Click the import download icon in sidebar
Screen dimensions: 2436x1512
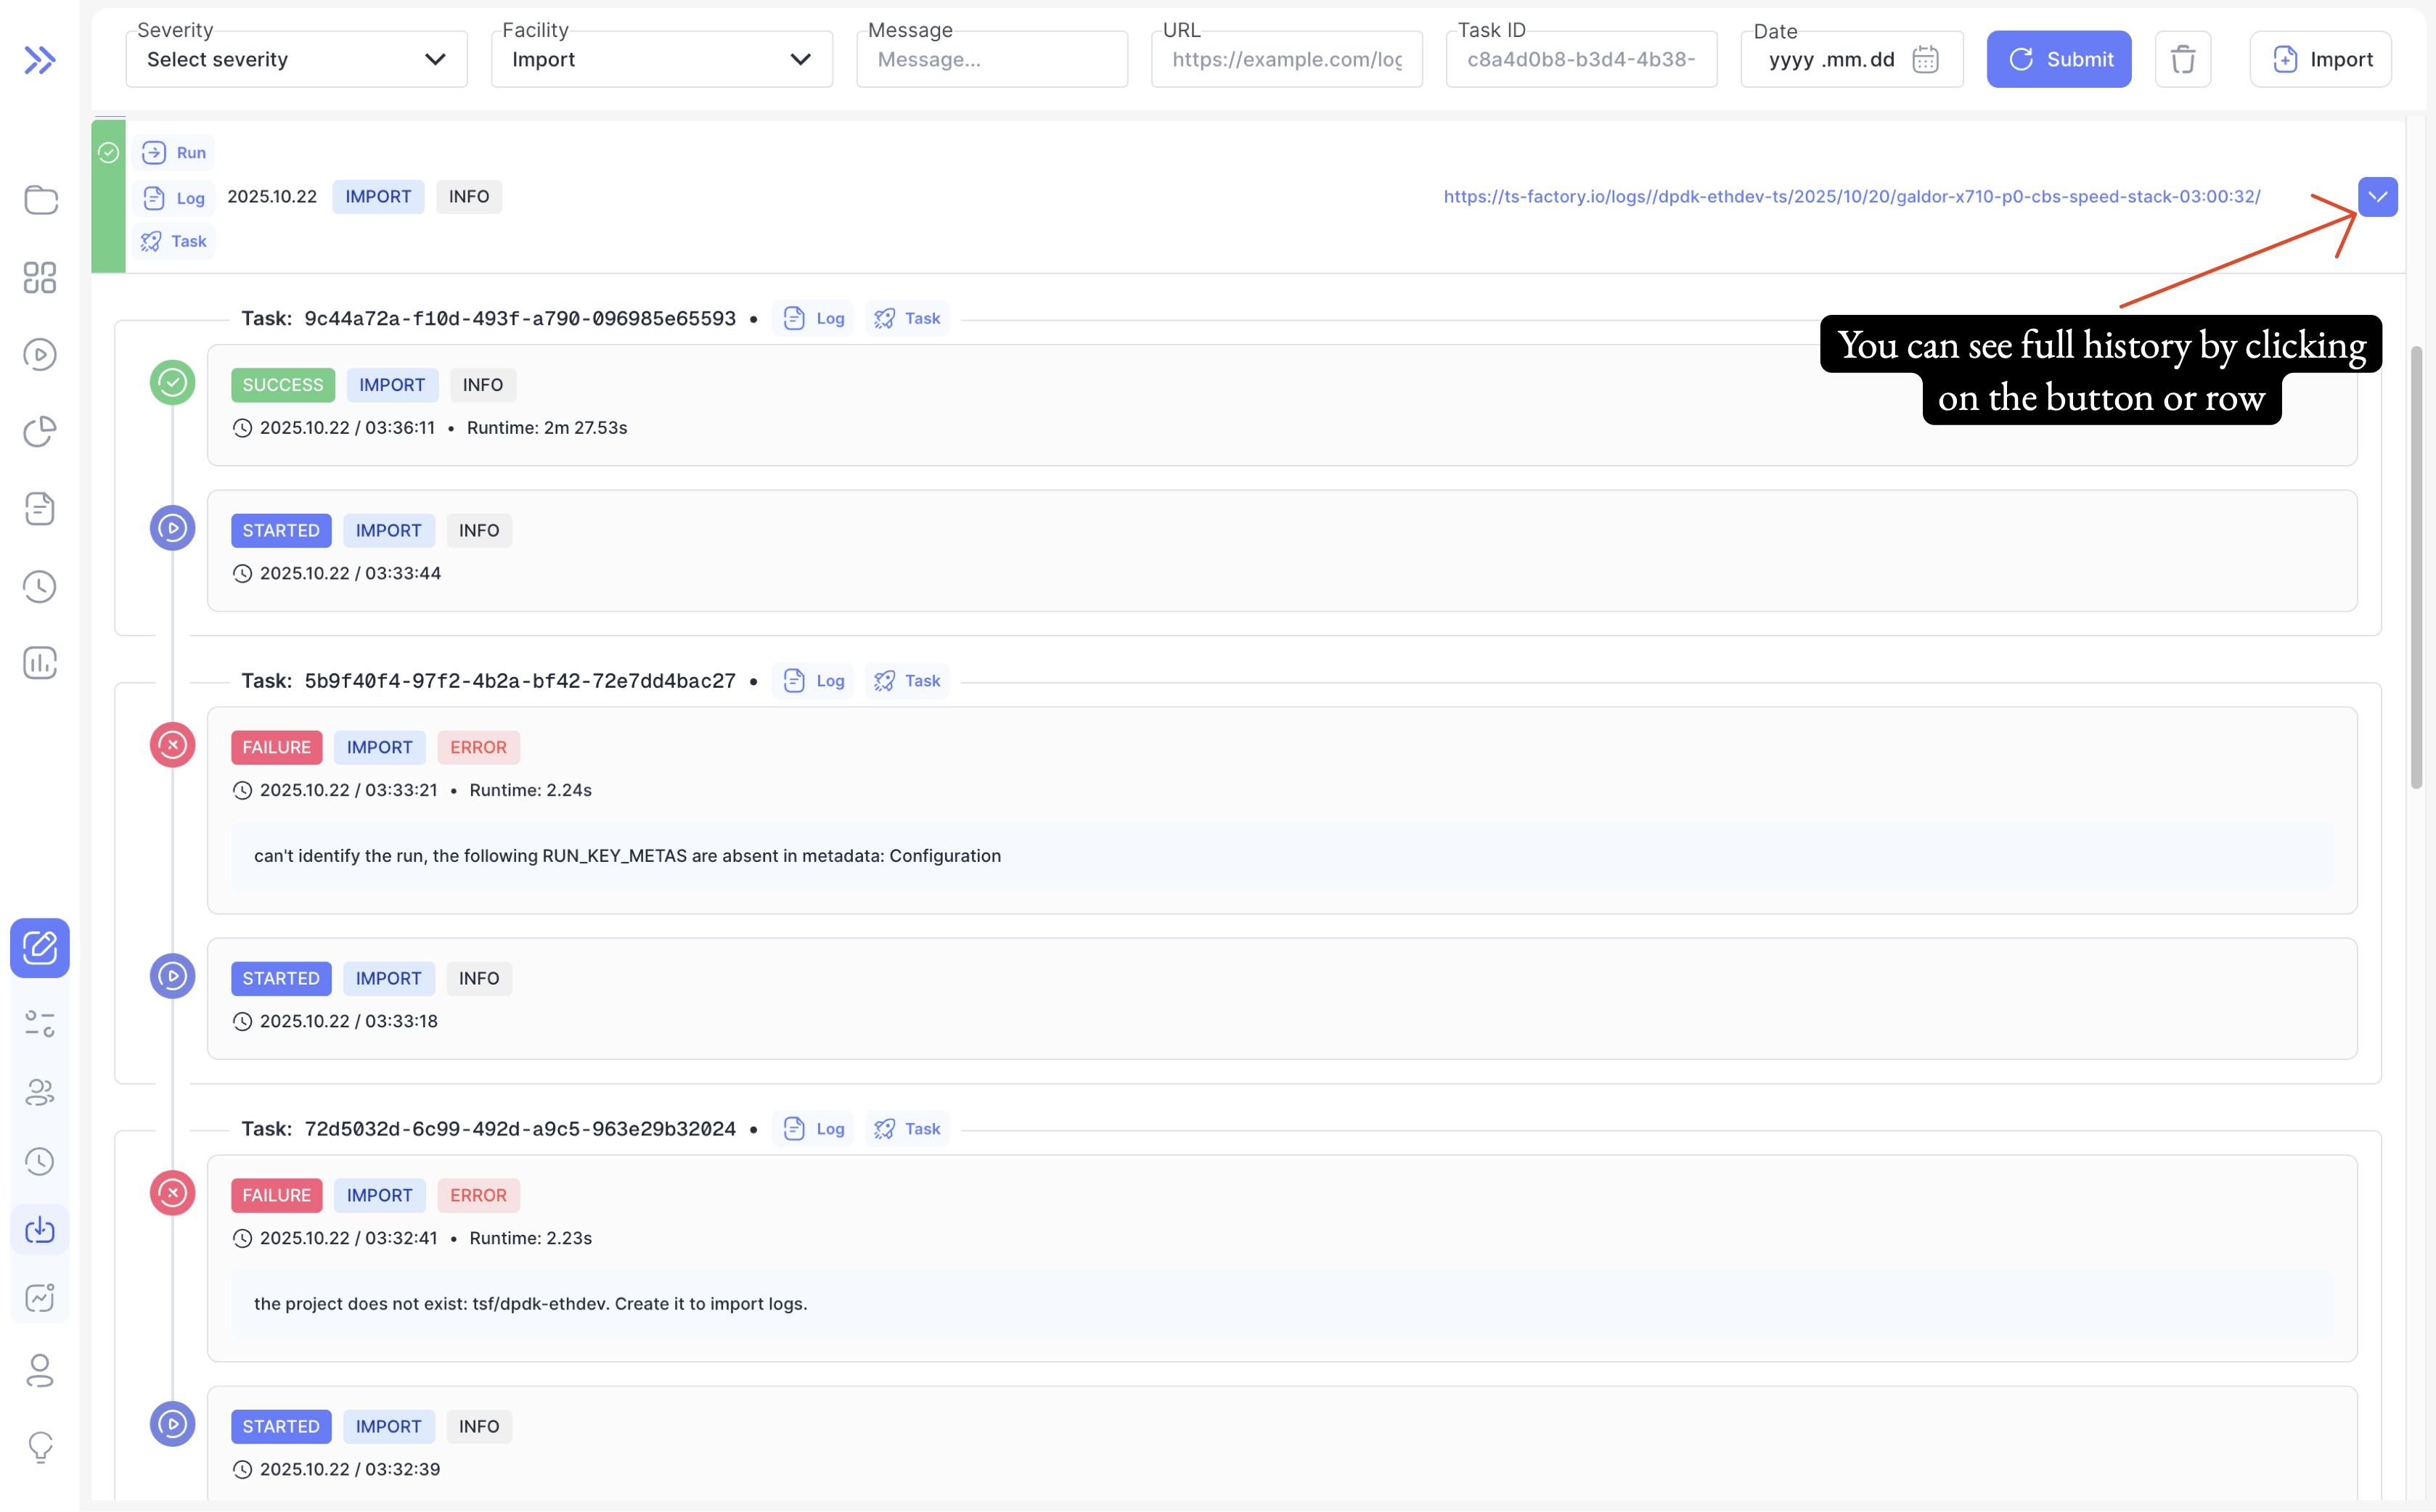click(40, 1229)
